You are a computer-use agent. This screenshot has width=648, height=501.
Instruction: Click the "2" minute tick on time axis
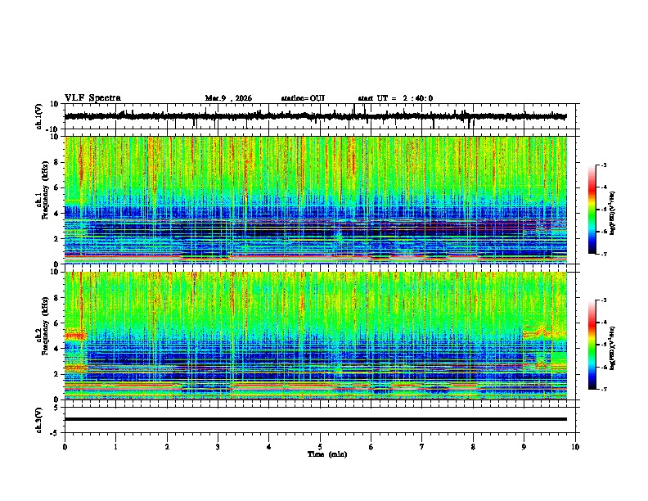pyautogui.click(x=167, y=447)
